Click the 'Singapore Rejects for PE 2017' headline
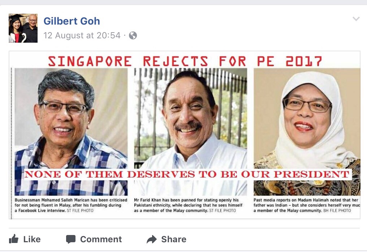This screenshot has height=252, width=367. coord(185,61)
